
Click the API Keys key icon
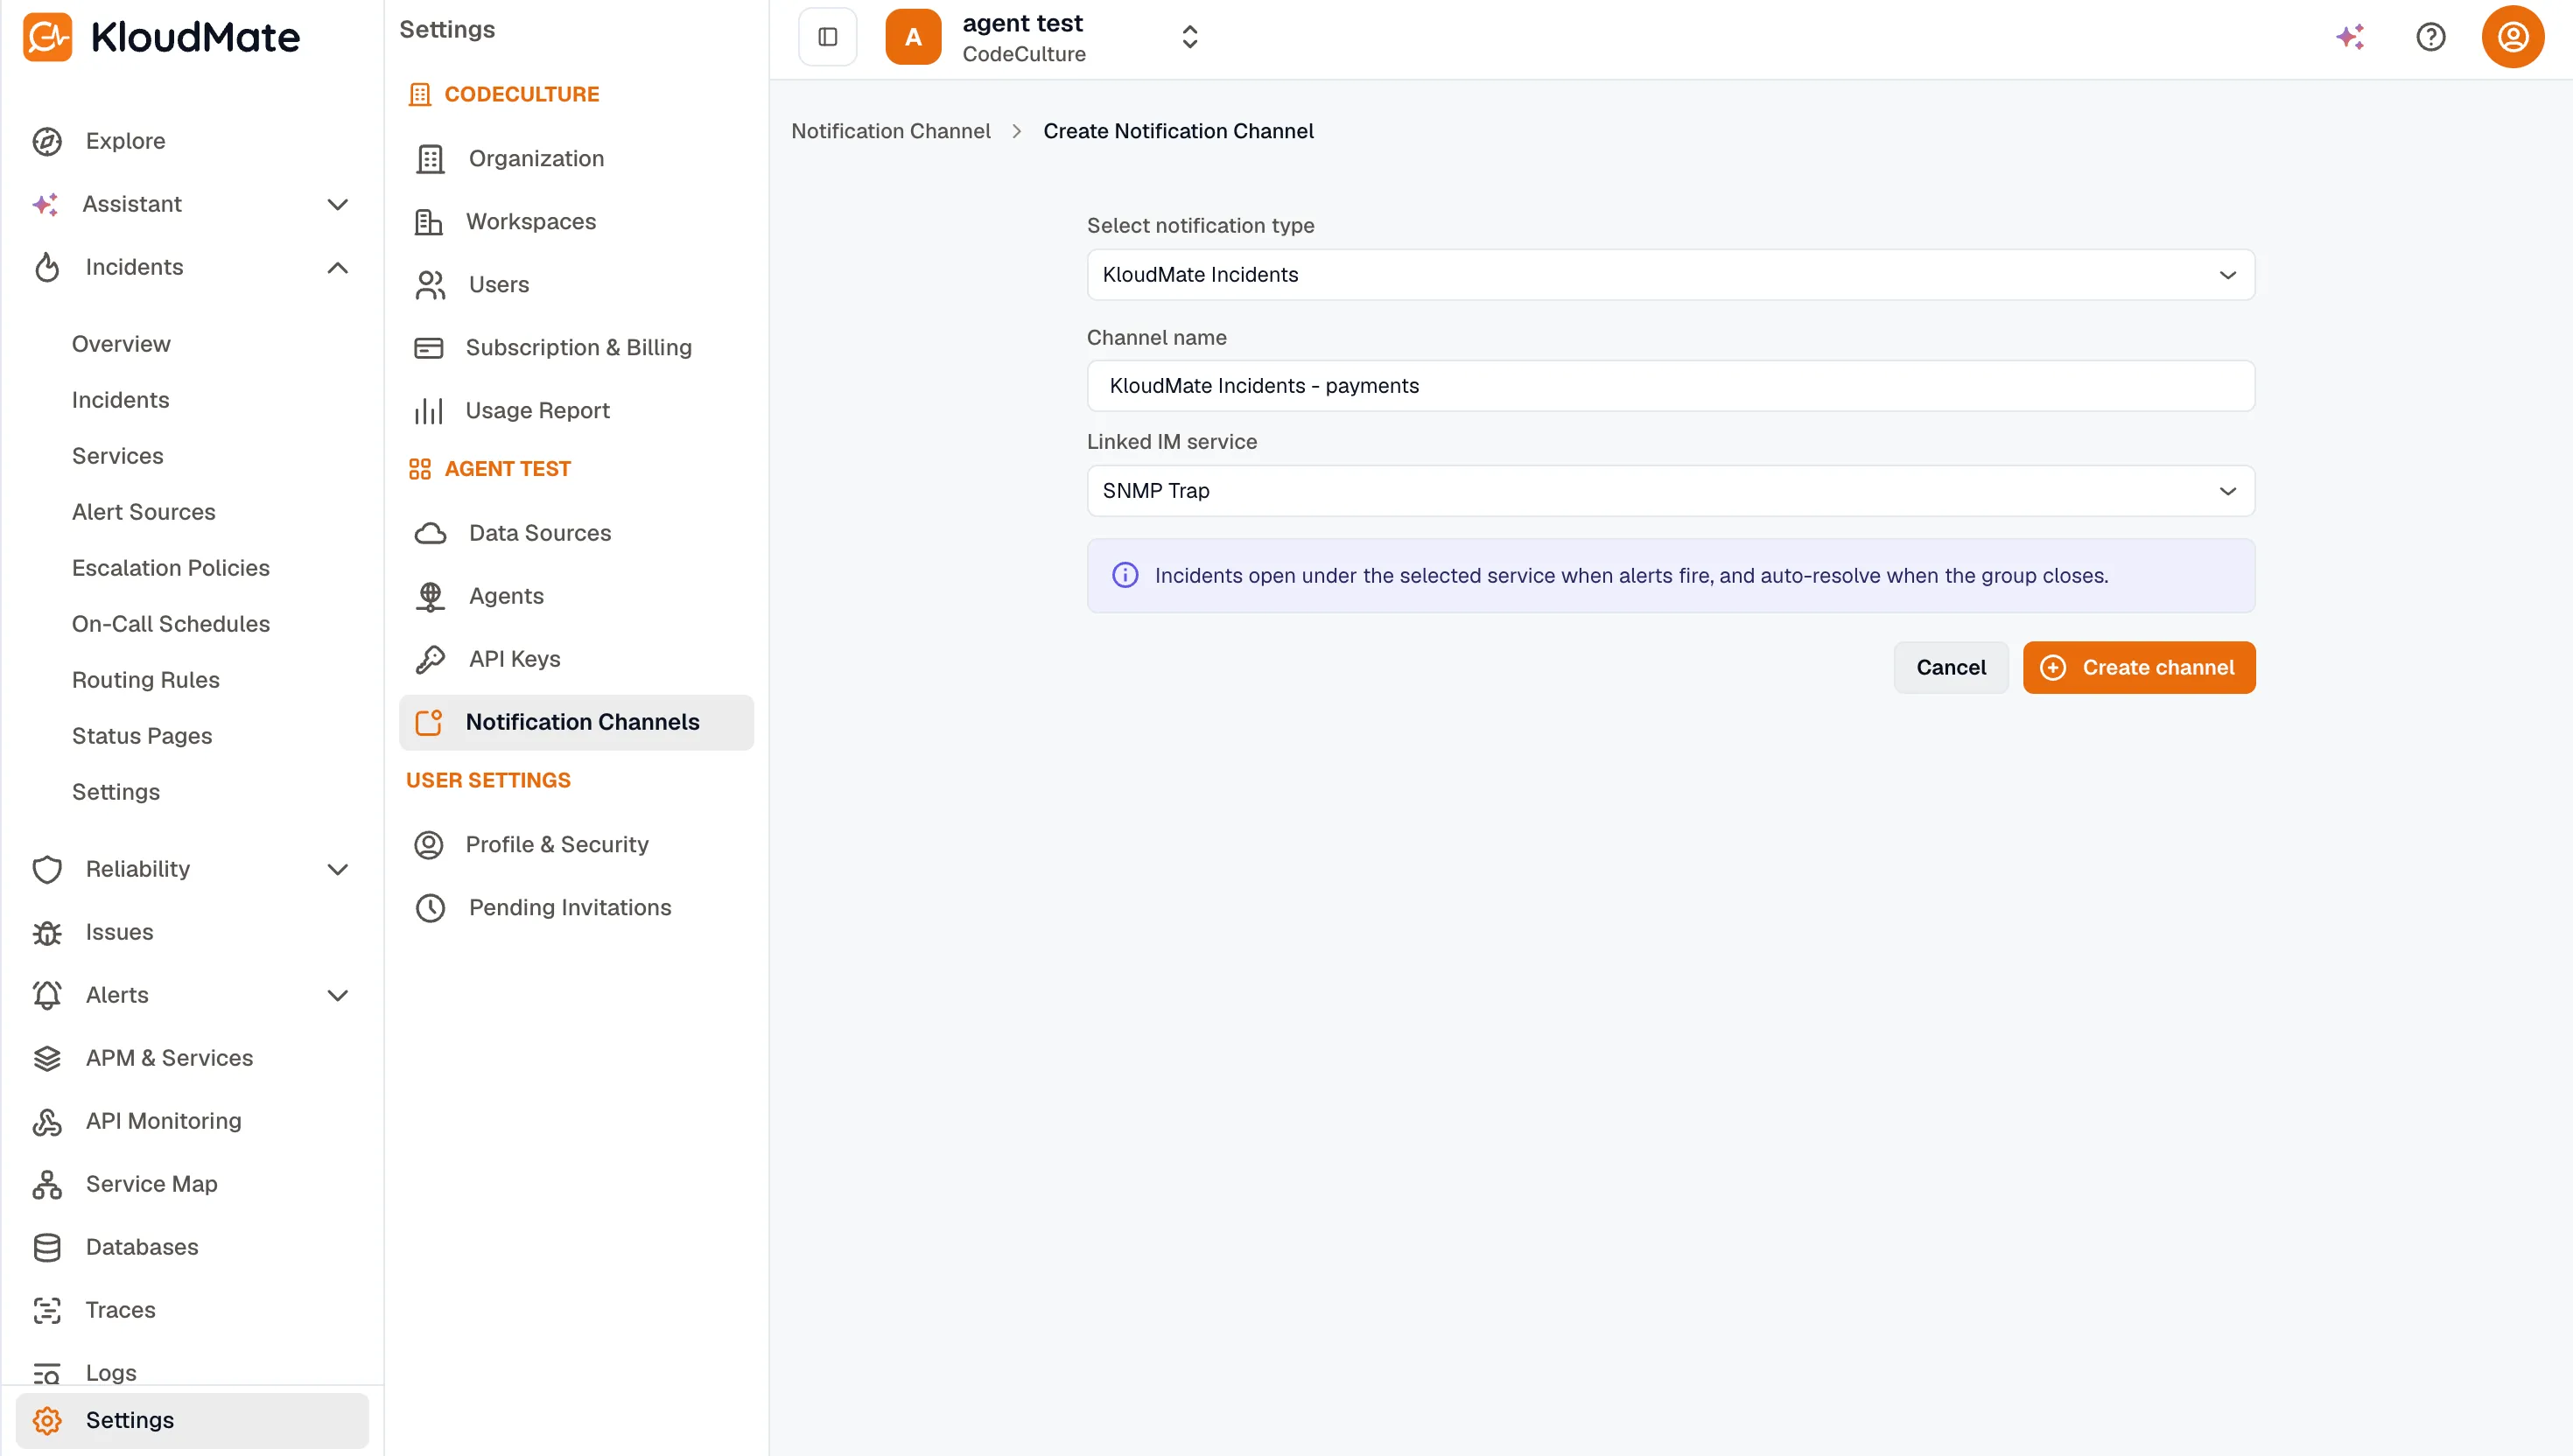(430, 659)
